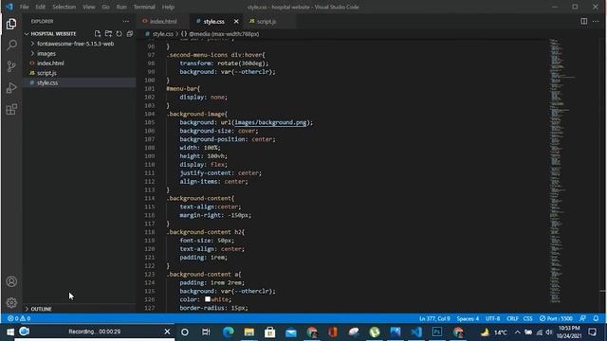
Task: Close the style.css editor tab
Action: point(236,21)
